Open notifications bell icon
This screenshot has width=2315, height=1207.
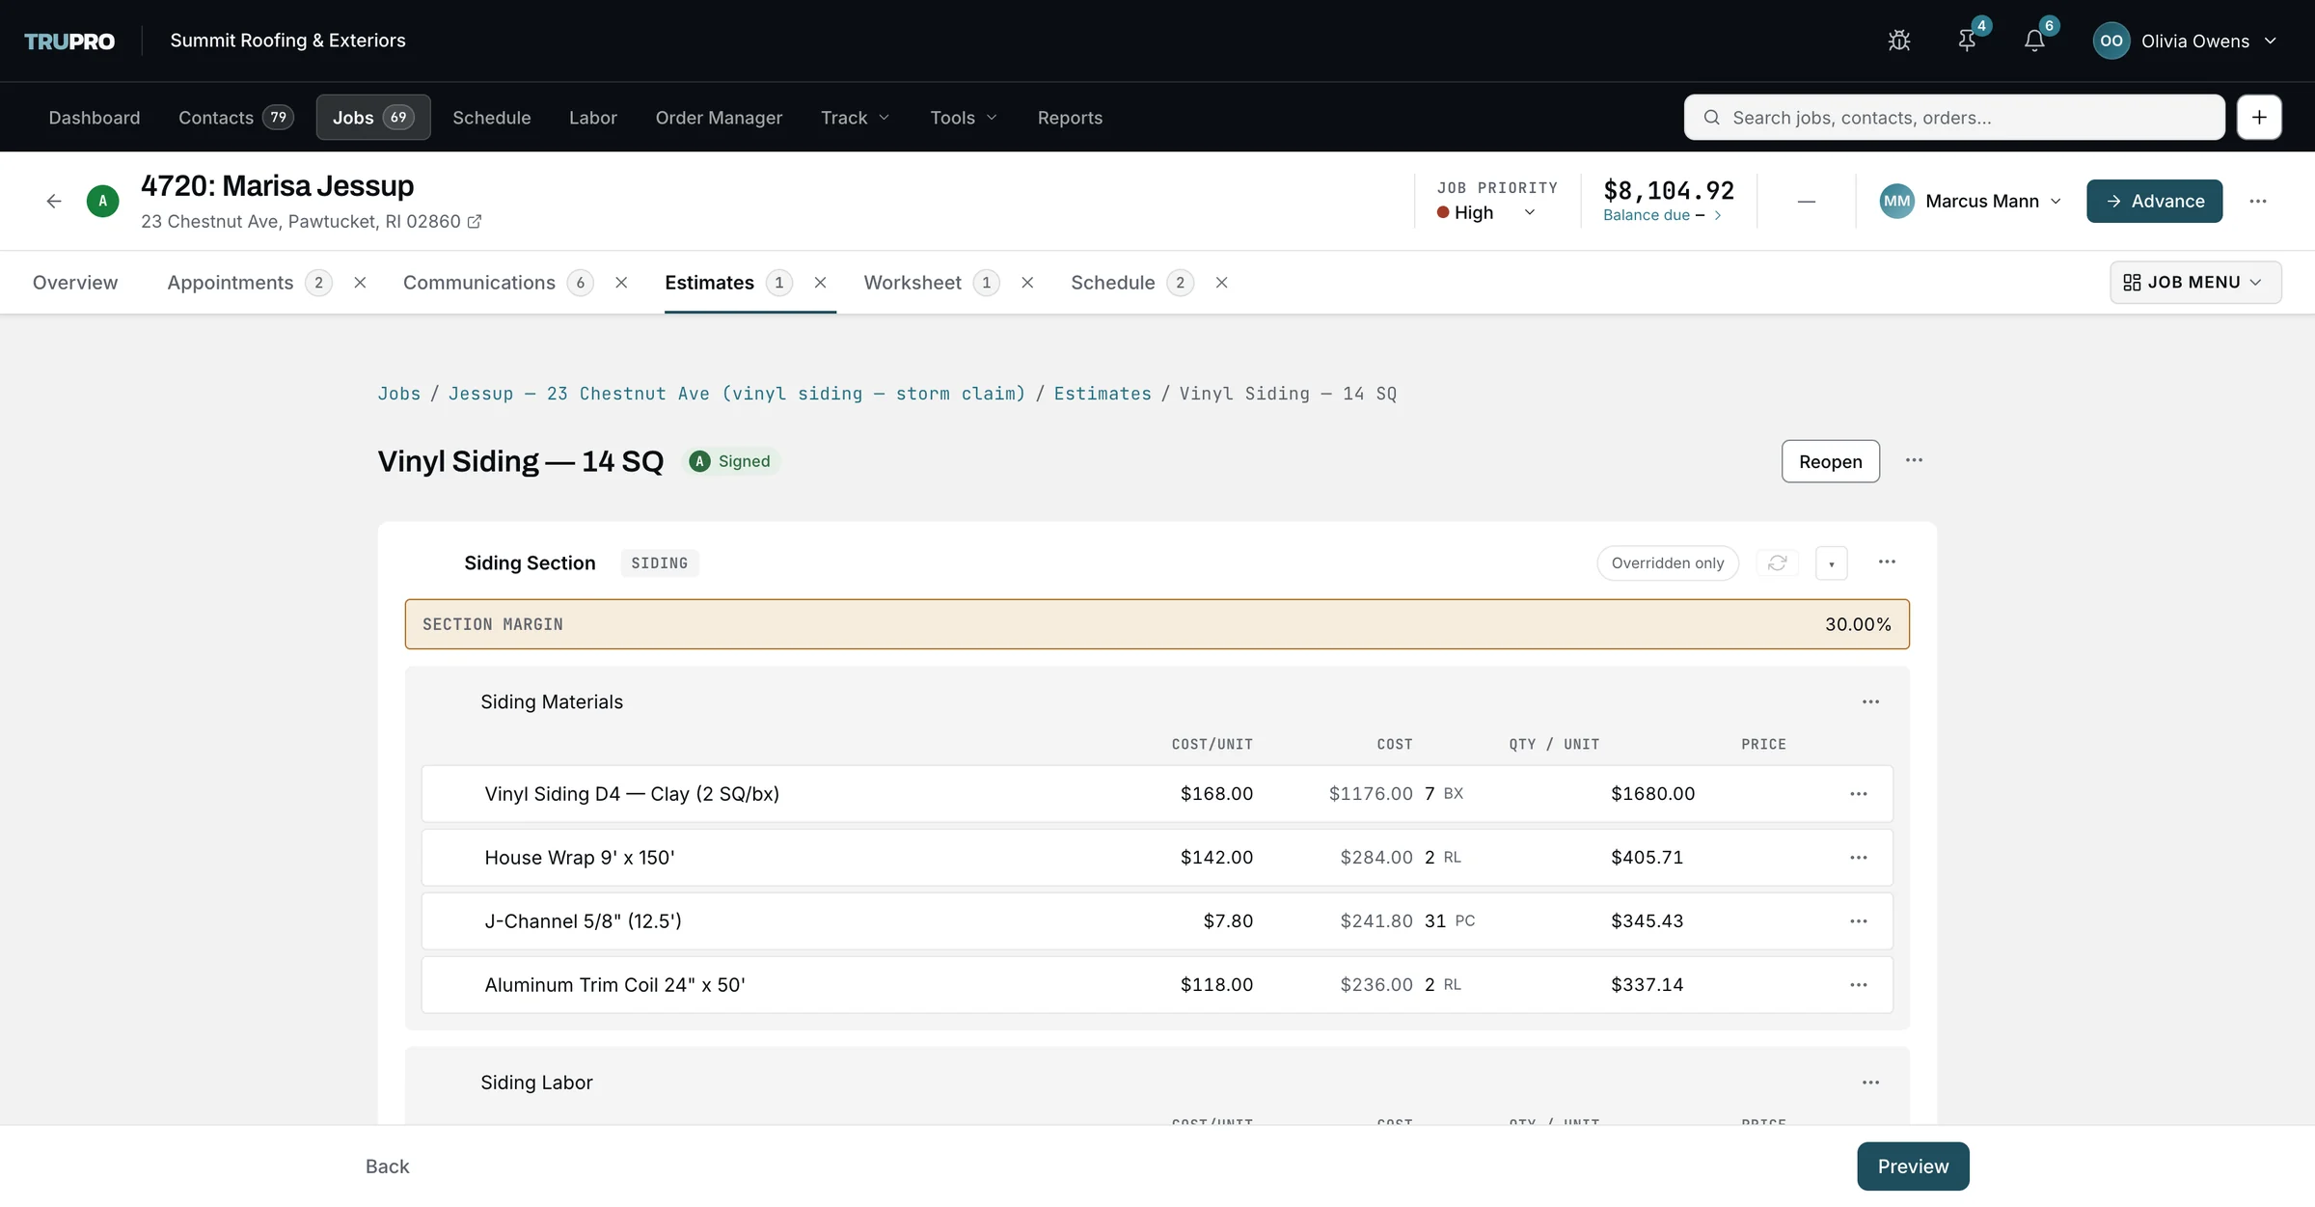click(x=2034, y=41)
